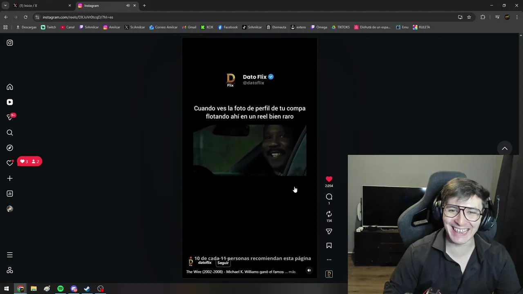
Task: Expand the tab search dropdown
Action: tap(5, 6)
